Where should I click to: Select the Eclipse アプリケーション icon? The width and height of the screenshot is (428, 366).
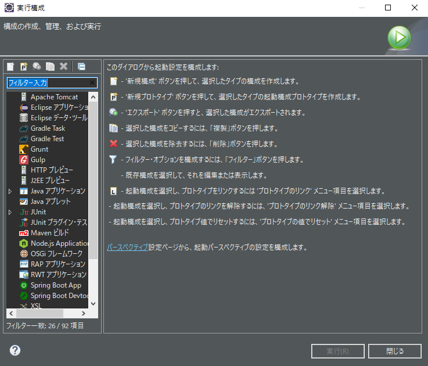(x=24, y=107)
